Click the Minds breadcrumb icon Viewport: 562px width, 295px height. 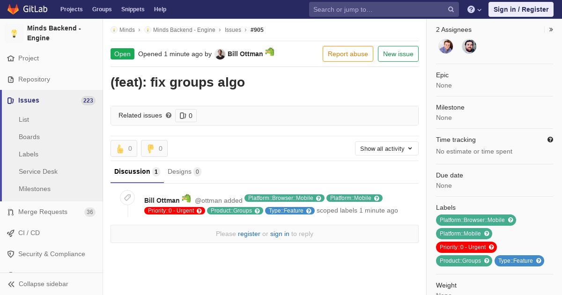pos(114,30)
